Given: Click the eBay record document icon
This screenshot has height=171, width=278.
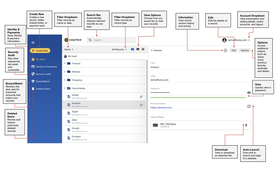Looking at the screenshot, I should pos(69,122).
